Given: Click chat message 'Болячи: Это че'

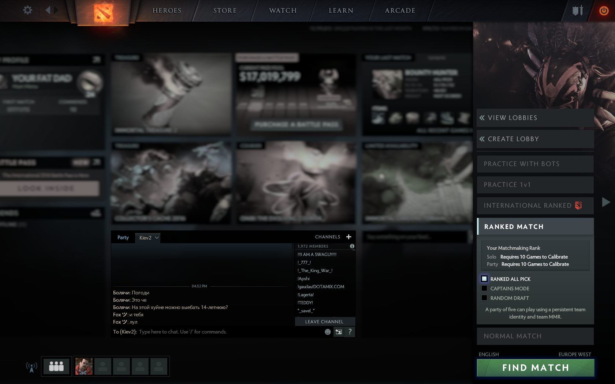Looking at the screenshot, I should click(x=130, y=300).
